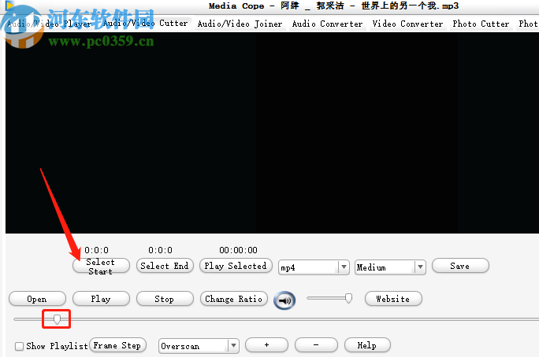Open the Help button
539x357 pixels.
(x=367, y=344)
